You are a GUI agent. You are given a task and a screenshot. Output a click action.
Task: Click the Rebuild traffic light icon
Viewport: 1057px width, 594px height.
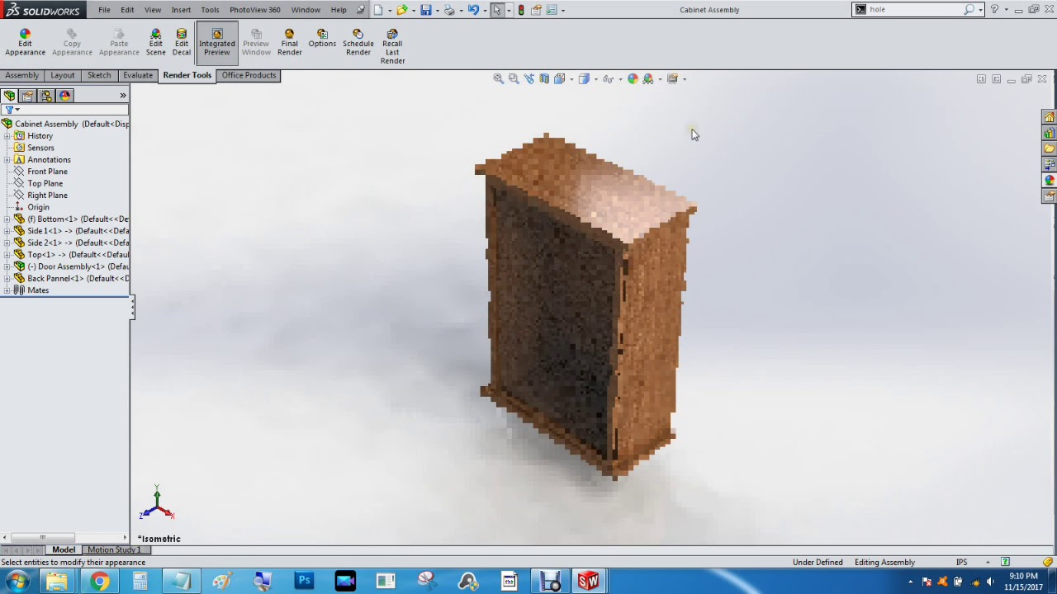click(x=521, y=10)
